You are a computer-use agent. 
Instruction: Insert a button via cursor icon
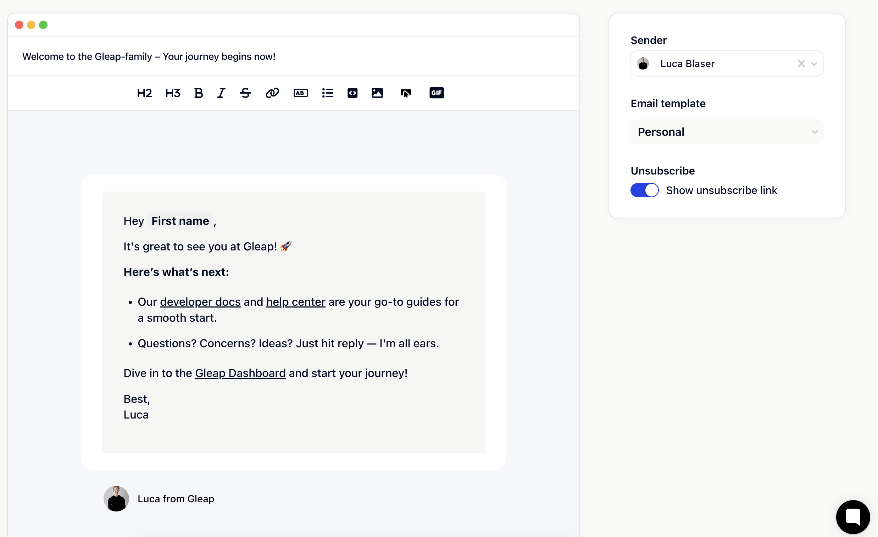[x=406, y=93]
